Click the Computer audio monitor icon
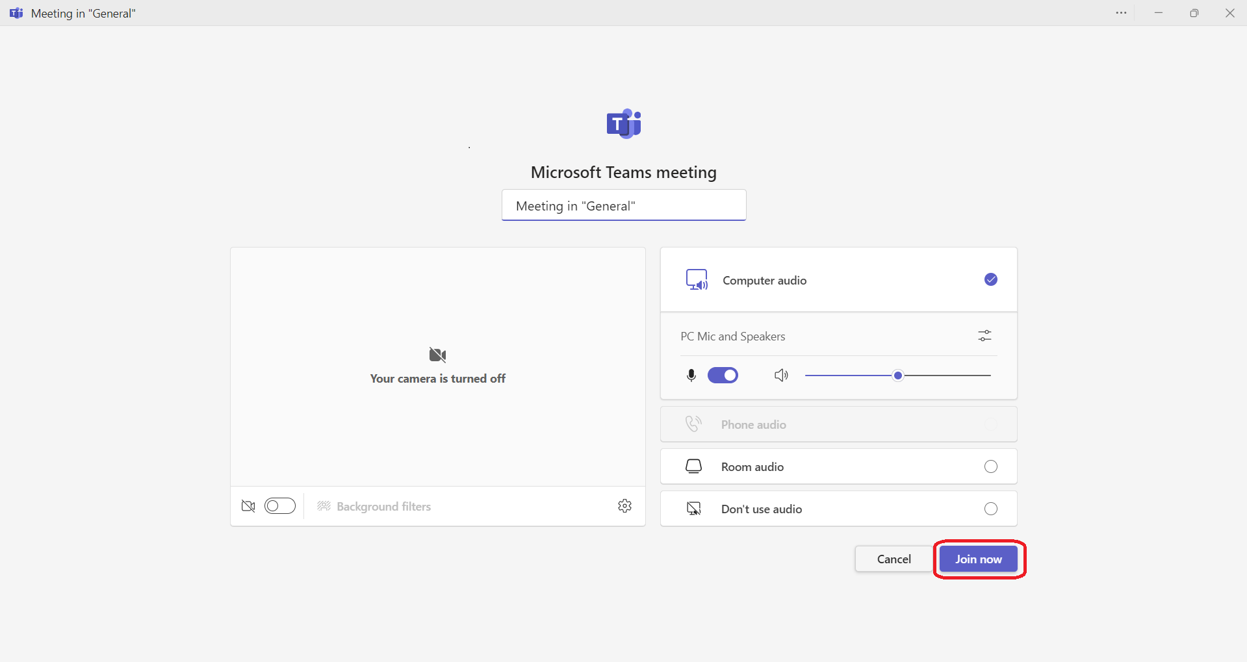Image resolution: width=1247 pixels, height=662 pixels. pos(697,280)
